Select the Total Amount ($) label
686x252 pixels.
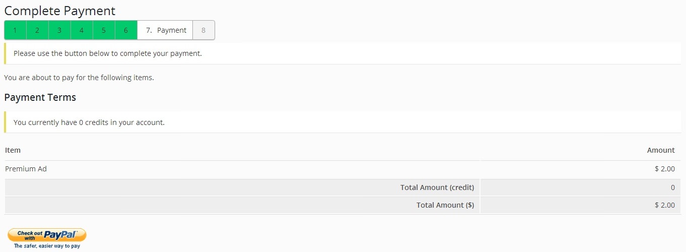(x=445, y=205)
